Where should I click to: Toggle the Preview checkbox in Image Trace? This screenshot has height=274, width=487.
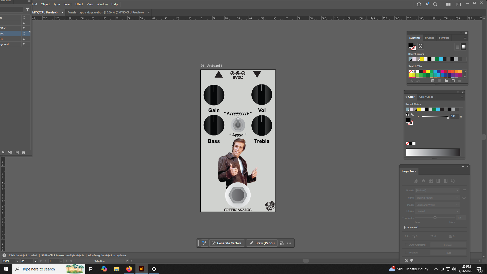point(407,253)
